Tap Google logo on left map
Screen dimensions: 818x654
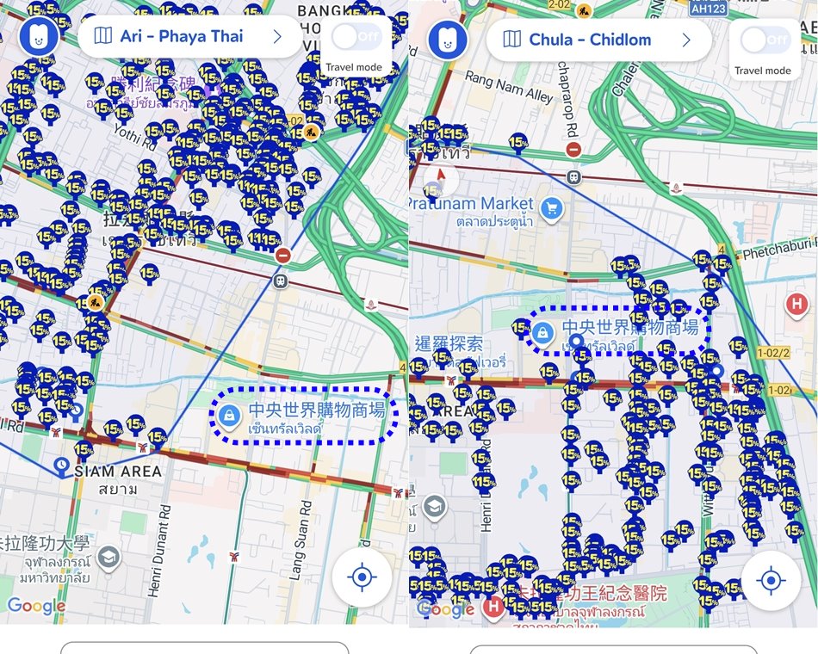[36, 606]
